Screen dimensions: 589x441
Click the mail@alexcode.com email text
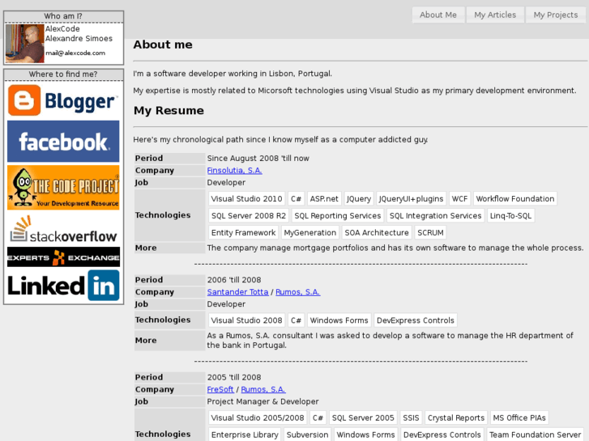[x=75, y=53]
